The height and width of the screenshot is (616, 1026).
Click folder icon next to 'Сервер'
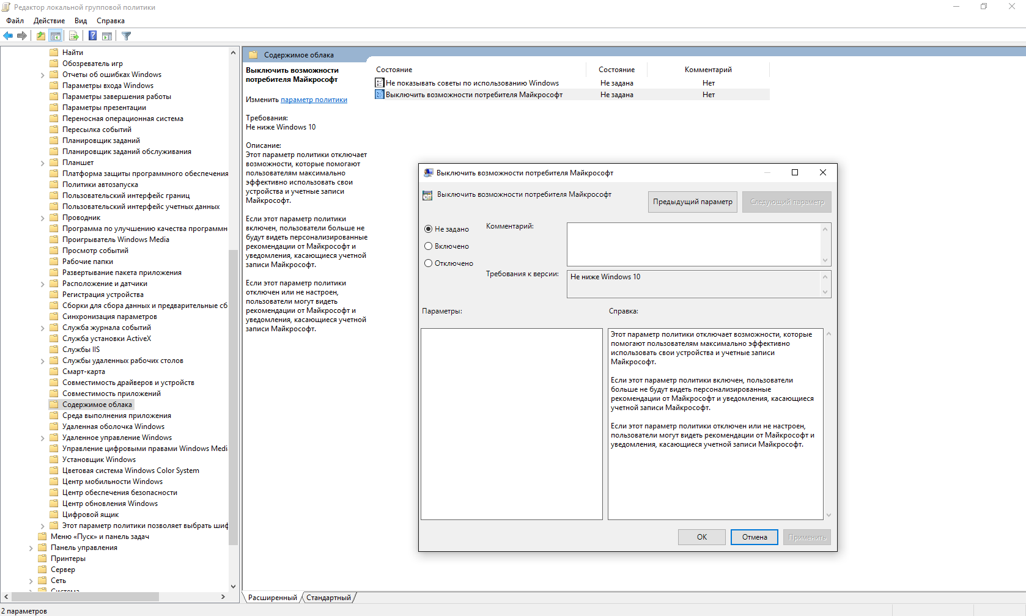(x=42, y=570)
